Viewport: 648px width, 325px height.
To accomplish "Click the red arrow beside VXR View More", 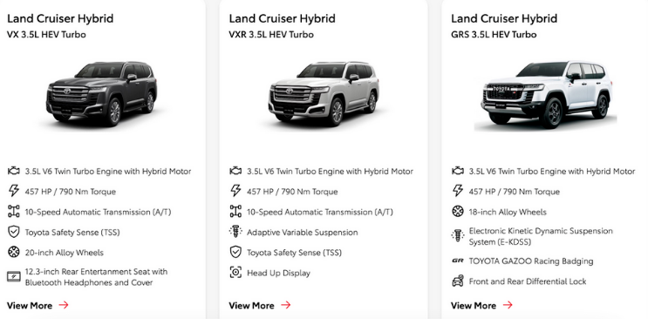I will pos(286,305).
